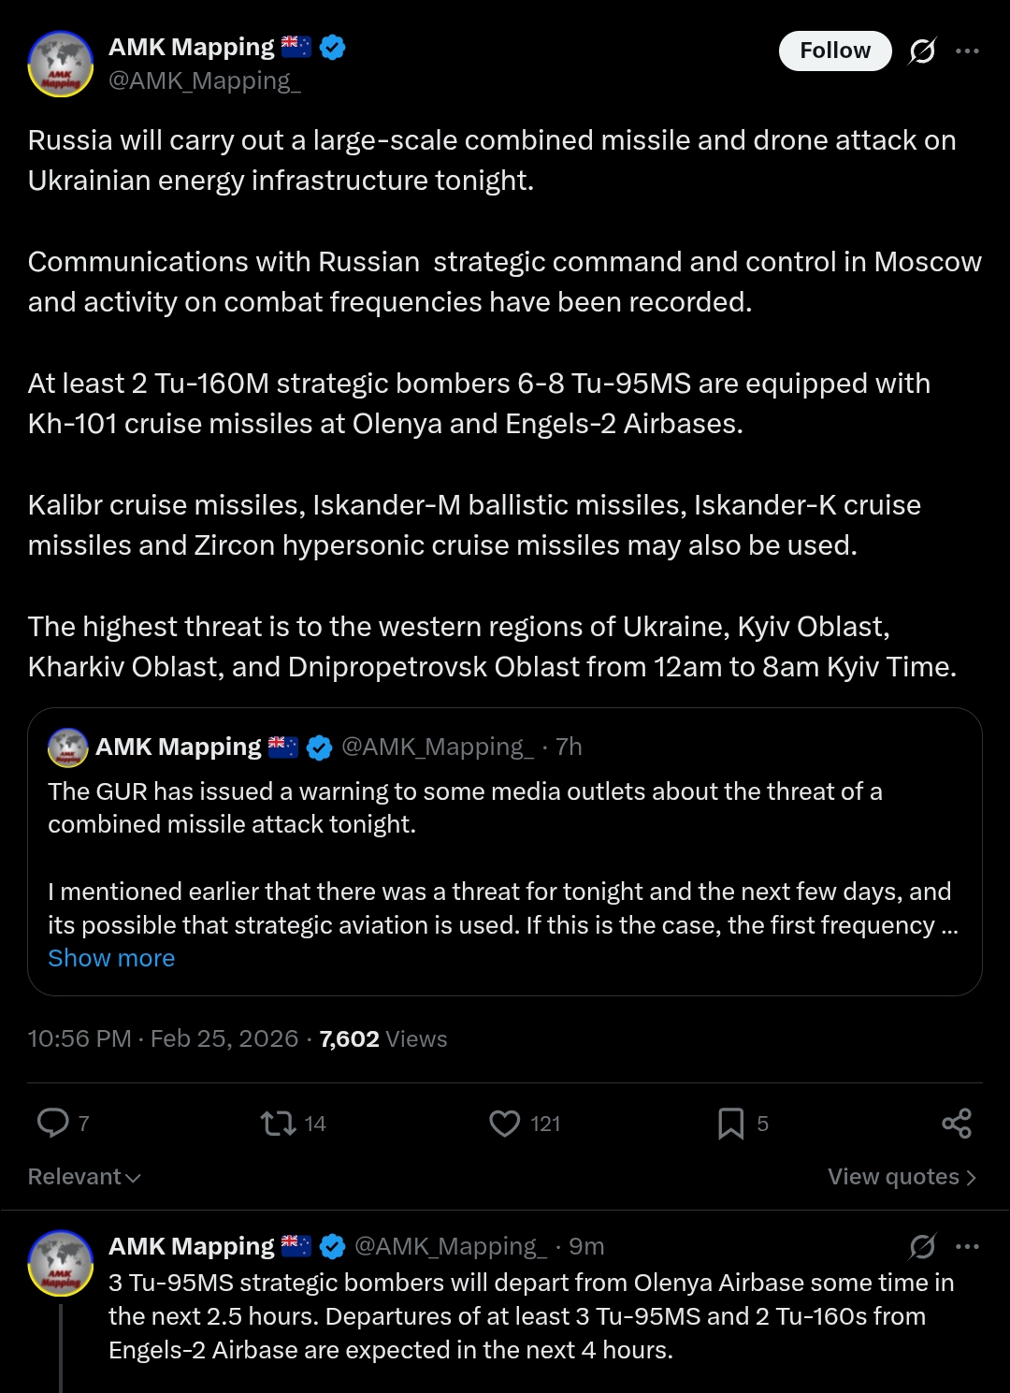Image resolution: width=1010 pixels, height=1393 pixels.
Task: Repost the tweet with 14 reposts
Action: (x=278, y=1123)
